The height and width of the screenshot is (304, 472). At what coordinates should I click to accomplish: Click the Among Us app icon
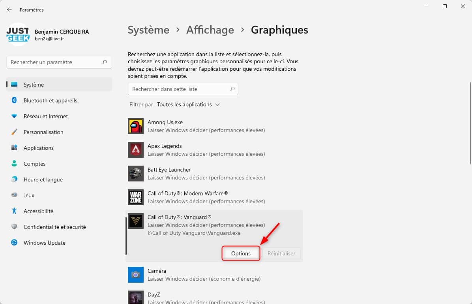[136, 126]
